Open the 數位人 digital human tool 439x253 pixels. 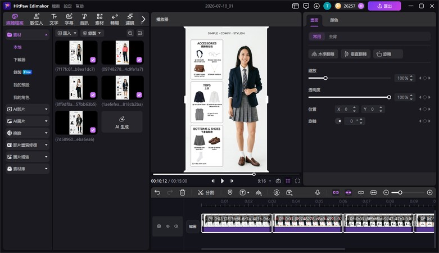37,19
